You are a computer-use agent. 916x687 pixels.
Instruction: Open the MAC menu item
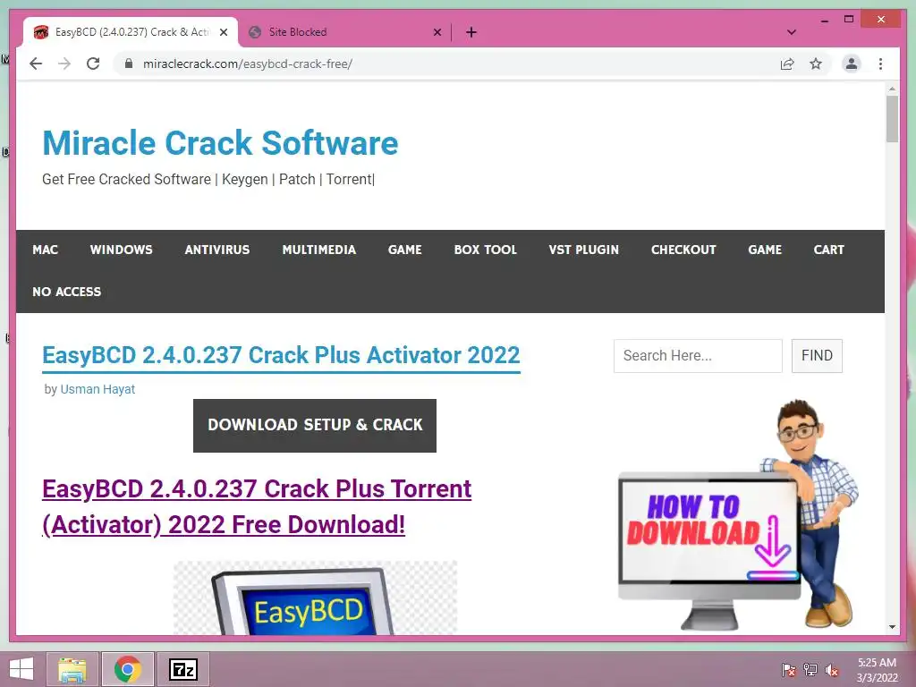(46, 250)
